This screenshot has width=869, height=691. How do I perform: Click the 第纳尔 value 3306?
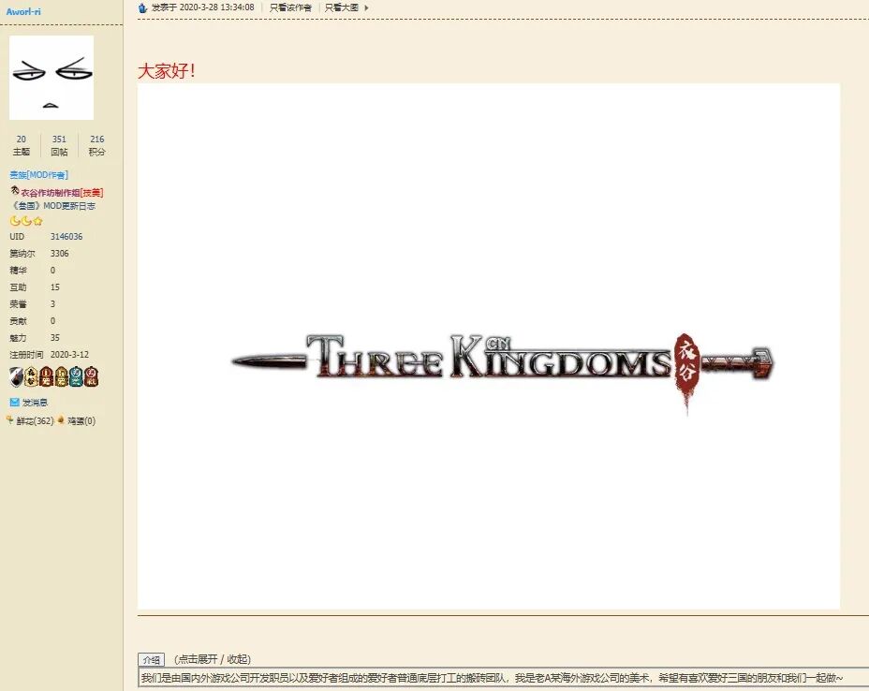pos(59,254)
